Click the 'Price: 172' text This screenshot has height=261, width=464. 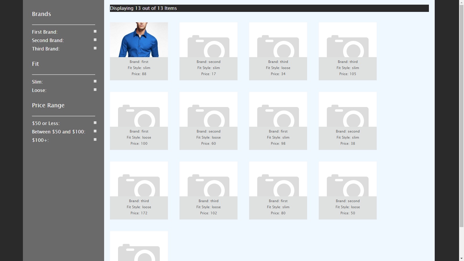point(139,213)
